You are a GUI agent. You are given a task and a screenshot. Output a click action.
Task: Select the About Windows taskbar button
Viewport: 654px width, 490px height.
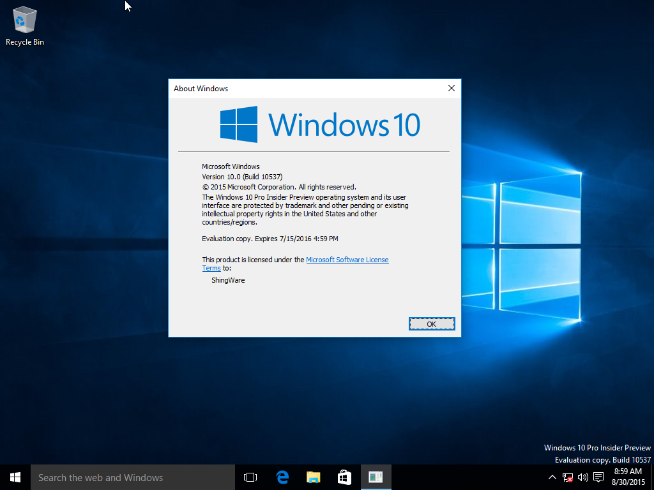click(376, 477)
